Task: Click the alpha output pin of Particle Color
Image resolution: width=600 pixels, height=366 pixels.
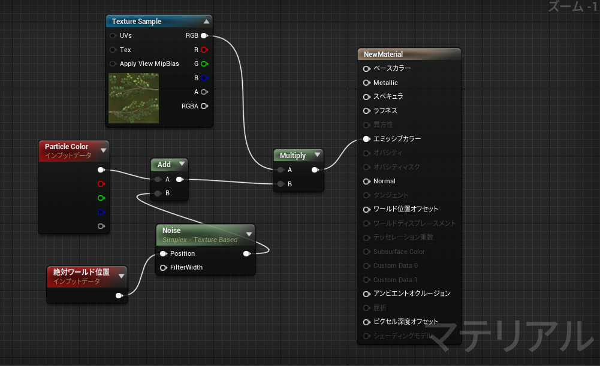Action: point(101,226)
